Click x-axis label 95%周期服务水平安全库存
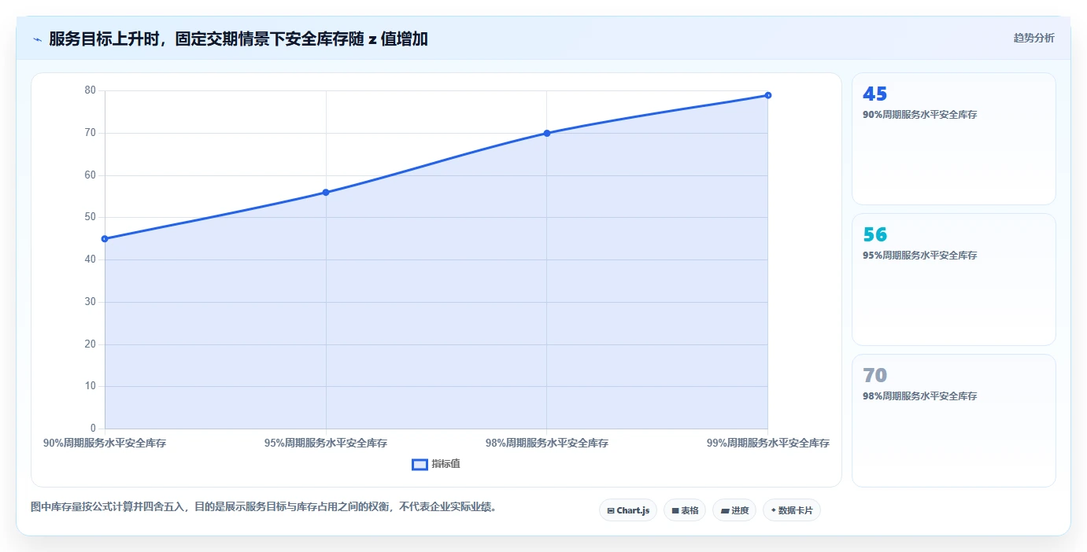Viewport: 1087px width, 552px height. click(x=326, y=443)
